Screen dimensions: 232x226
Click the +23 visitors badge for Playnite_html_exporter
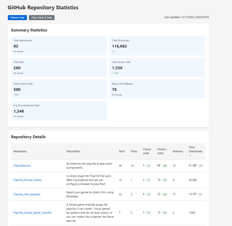coord(165,194)
